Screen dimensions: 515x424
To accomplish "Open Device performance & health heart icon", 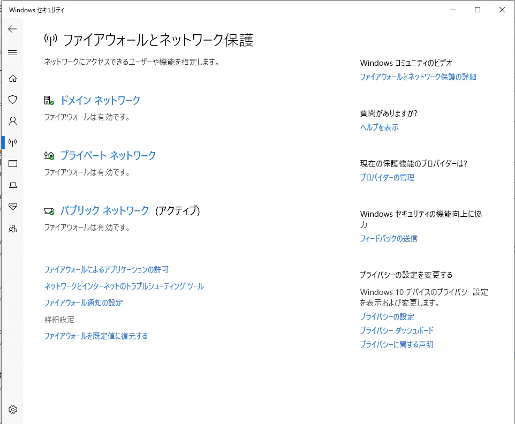I will coord(13,206).
